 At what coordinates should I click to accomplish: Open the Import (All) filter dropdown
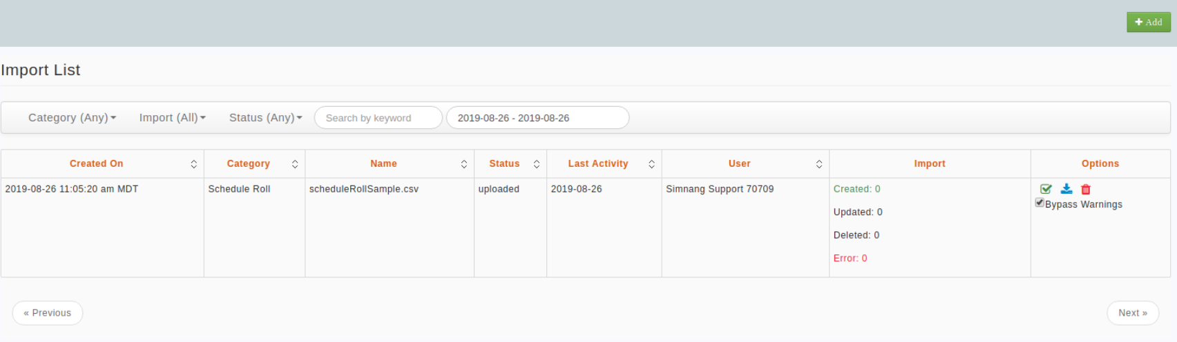173,118
